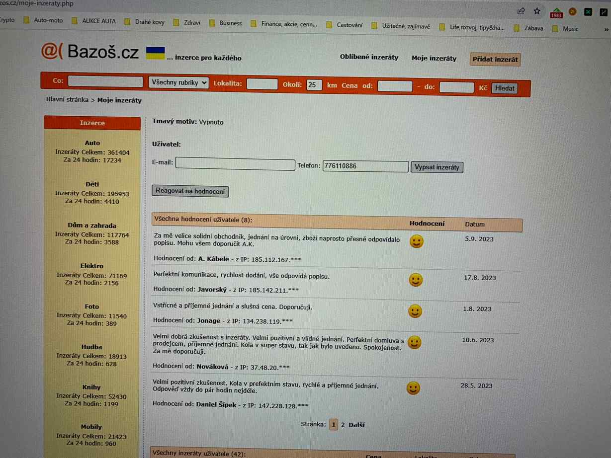Focus the Lokalita input field
The height and width of the screenshot is (458, 611).
click(262, 83)
